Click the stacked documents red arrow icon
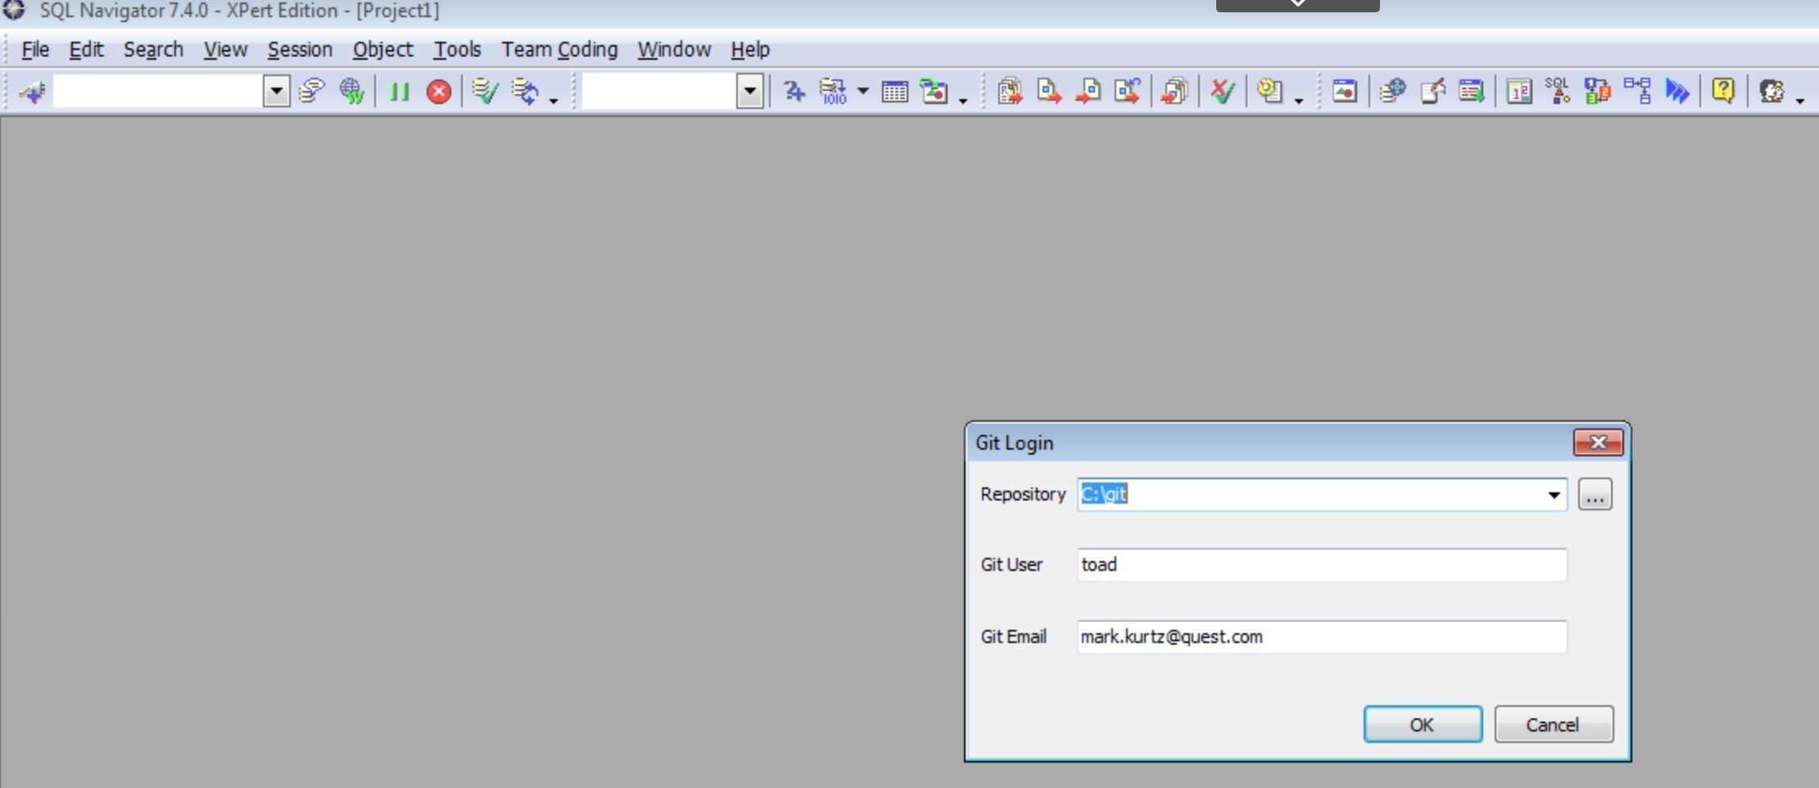 tap(1175, 91)
